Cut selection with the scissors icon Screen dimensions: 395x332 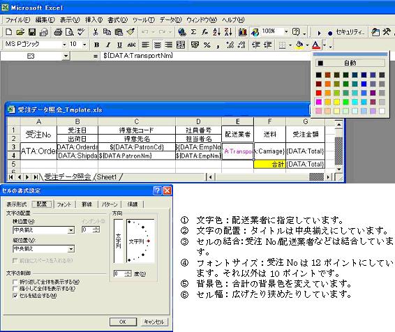pyautogui.click(x=96, y=32)
